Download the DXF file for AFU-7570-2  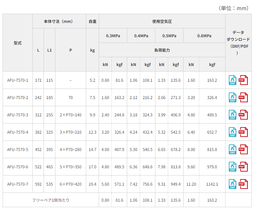coord(232,97)
